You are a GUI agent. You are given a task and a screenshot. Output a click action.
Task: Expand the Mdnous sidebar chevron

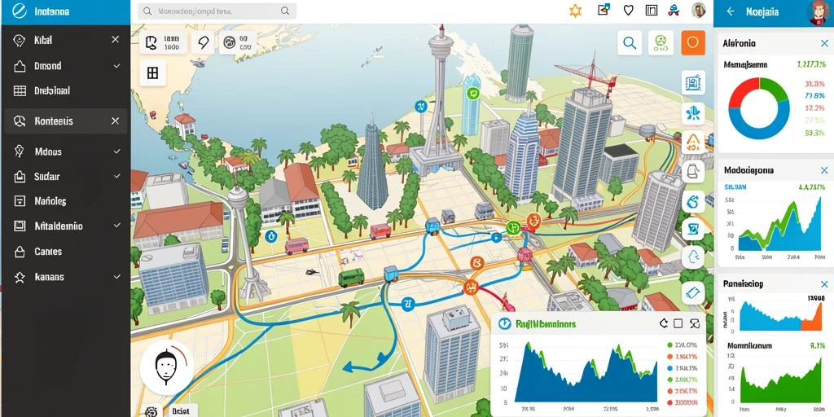coord(116,151)
